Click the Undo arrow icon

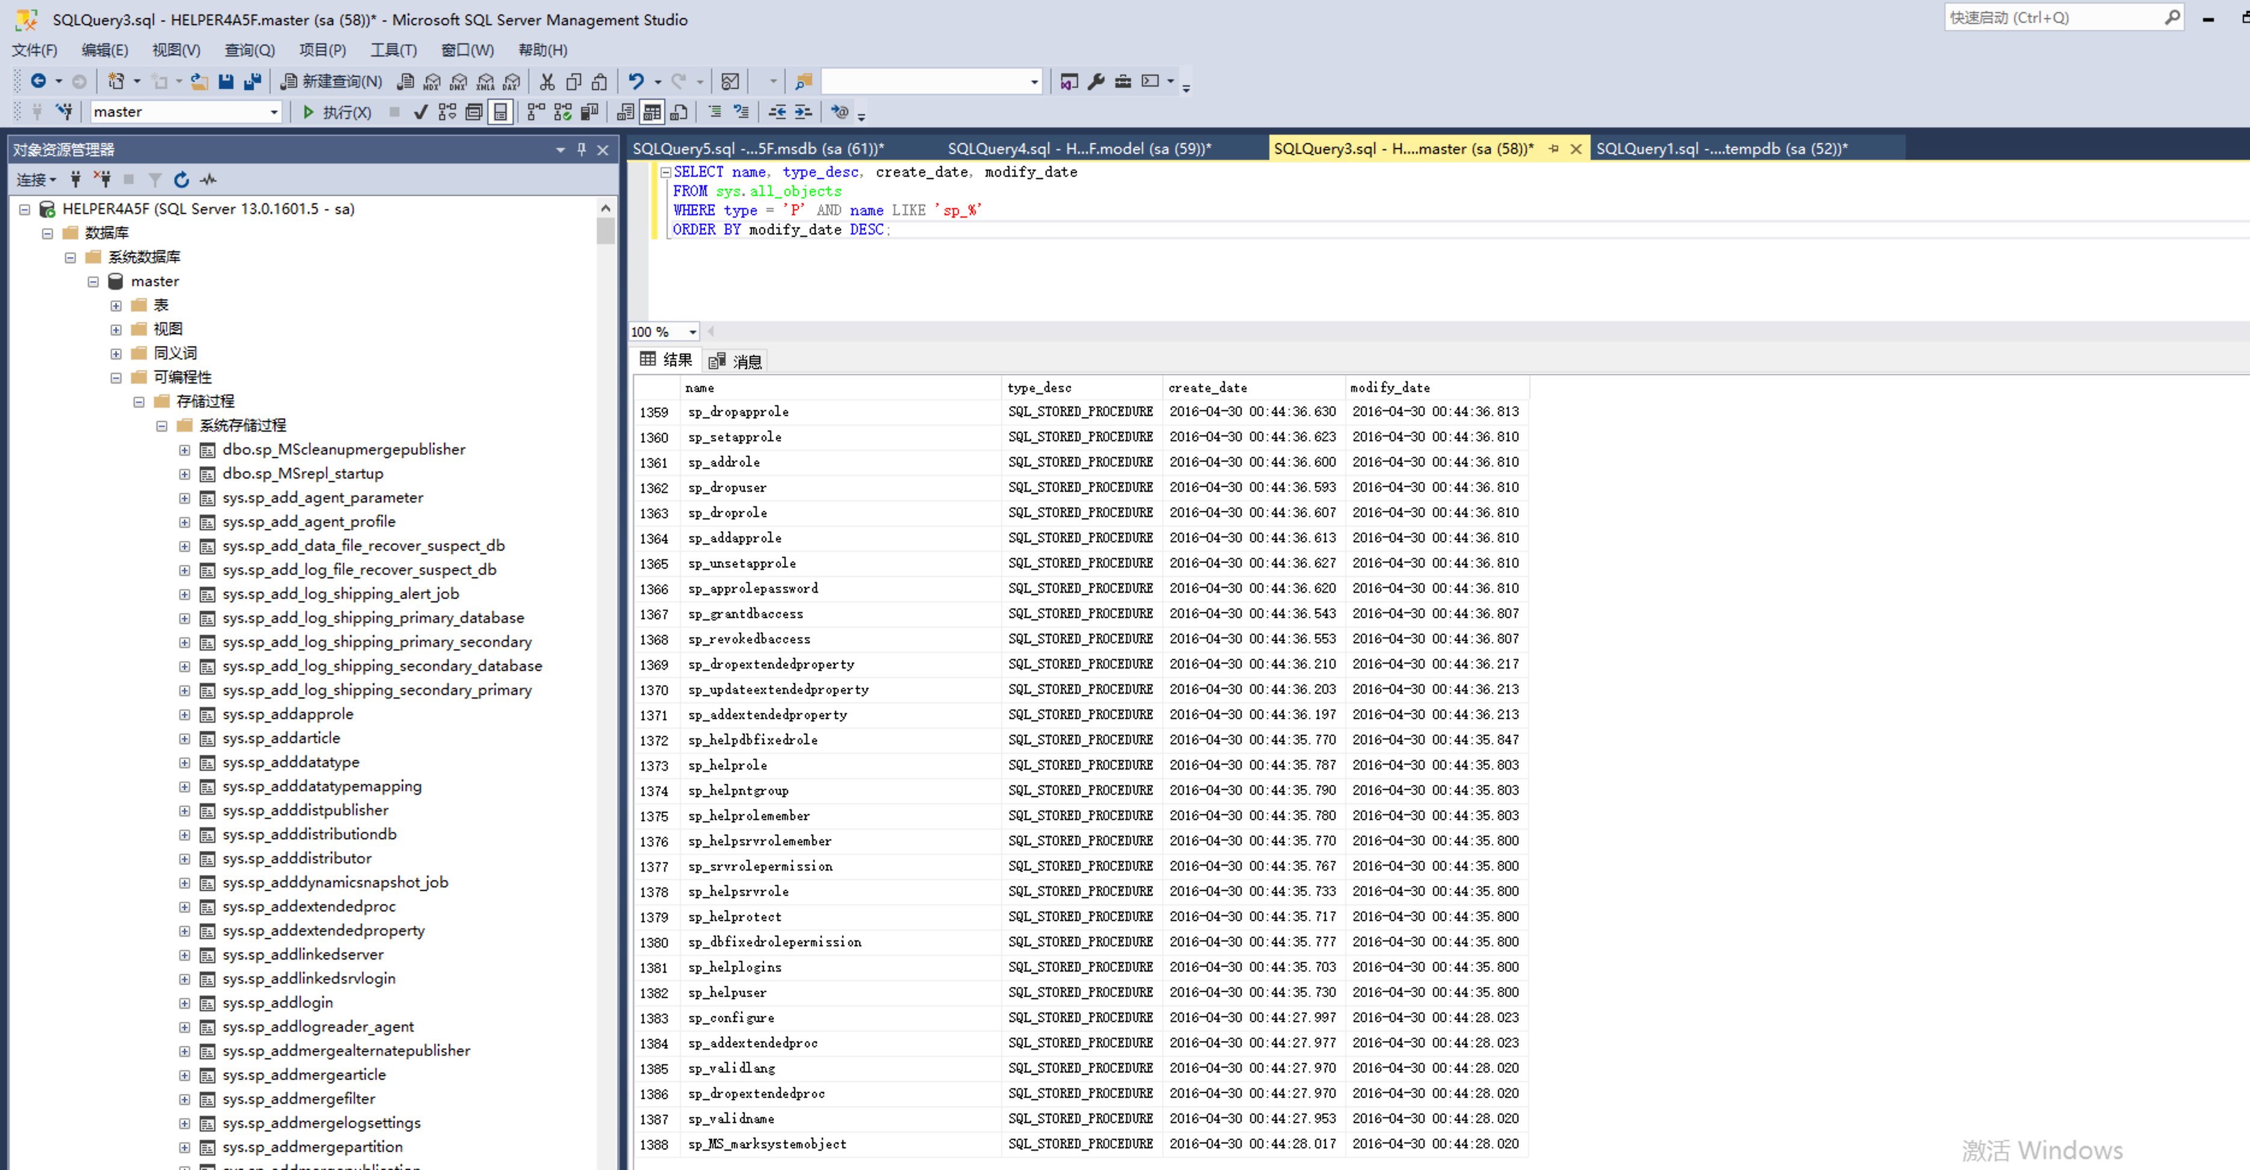(636, 81)
